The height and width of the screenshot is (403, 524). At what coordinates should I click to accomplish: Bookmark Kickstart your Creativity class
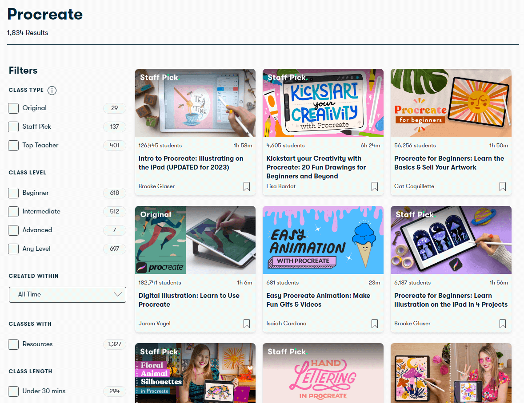click(375, 186)
